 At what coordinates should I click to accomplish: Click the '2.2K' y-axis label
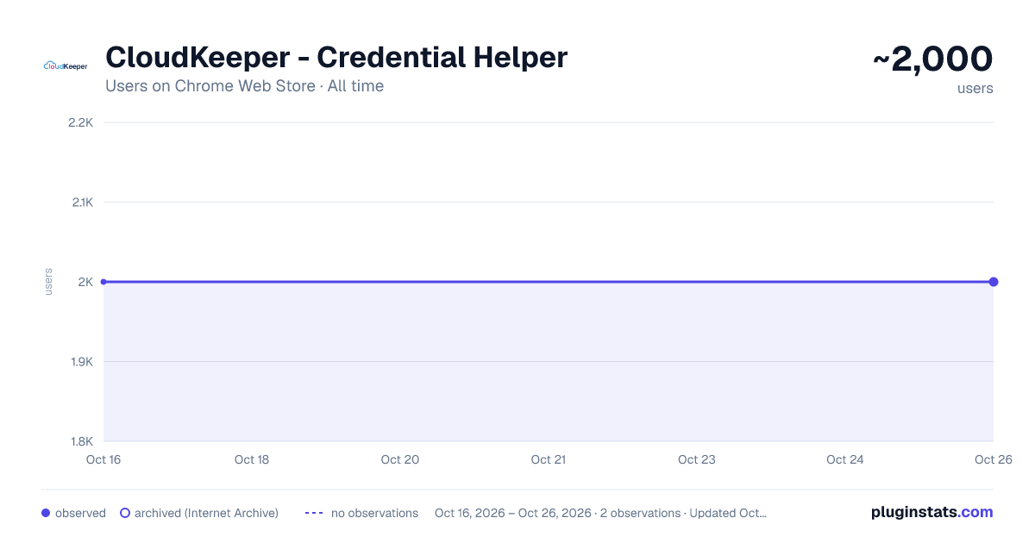pyautogui.click(x=80, y=122)
